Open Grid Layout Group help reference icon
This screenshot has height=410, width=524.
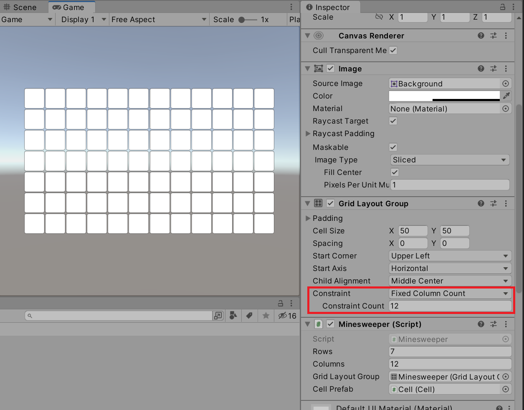pyautogui.click(x=481, y=203)
